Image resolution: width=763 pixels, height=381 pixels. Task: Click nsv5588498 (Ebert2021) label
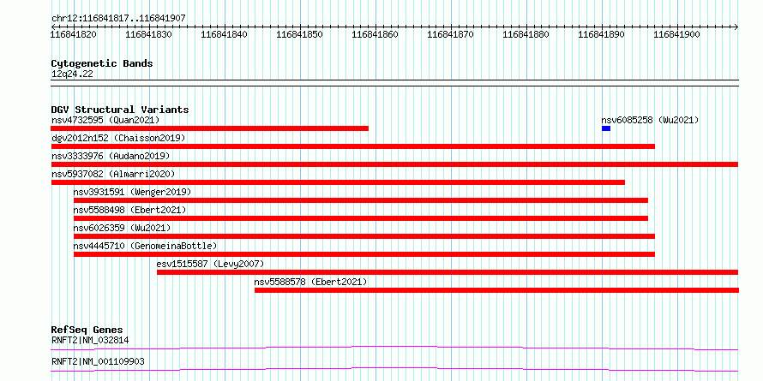pyautogui.click(x=130, y=210)
